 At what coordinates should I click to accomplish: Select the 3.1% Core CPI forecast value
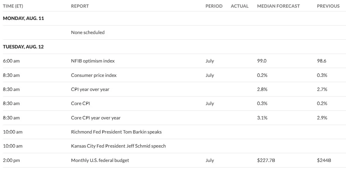(262, 118)
